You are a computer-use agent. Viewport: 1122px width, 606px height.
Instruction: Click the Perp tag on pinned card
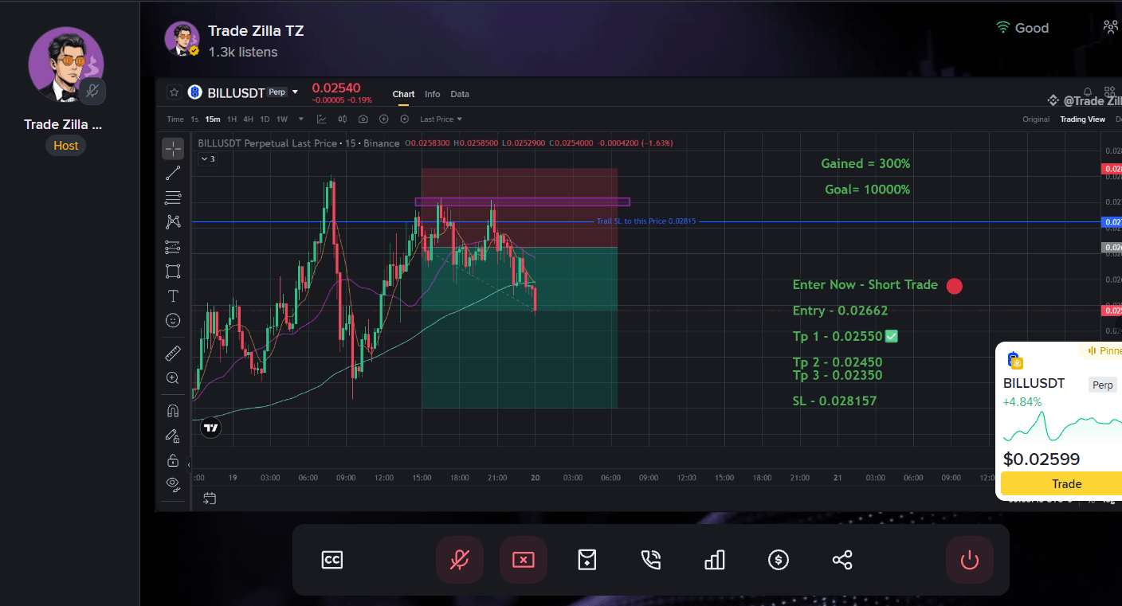pos(1103,385)
